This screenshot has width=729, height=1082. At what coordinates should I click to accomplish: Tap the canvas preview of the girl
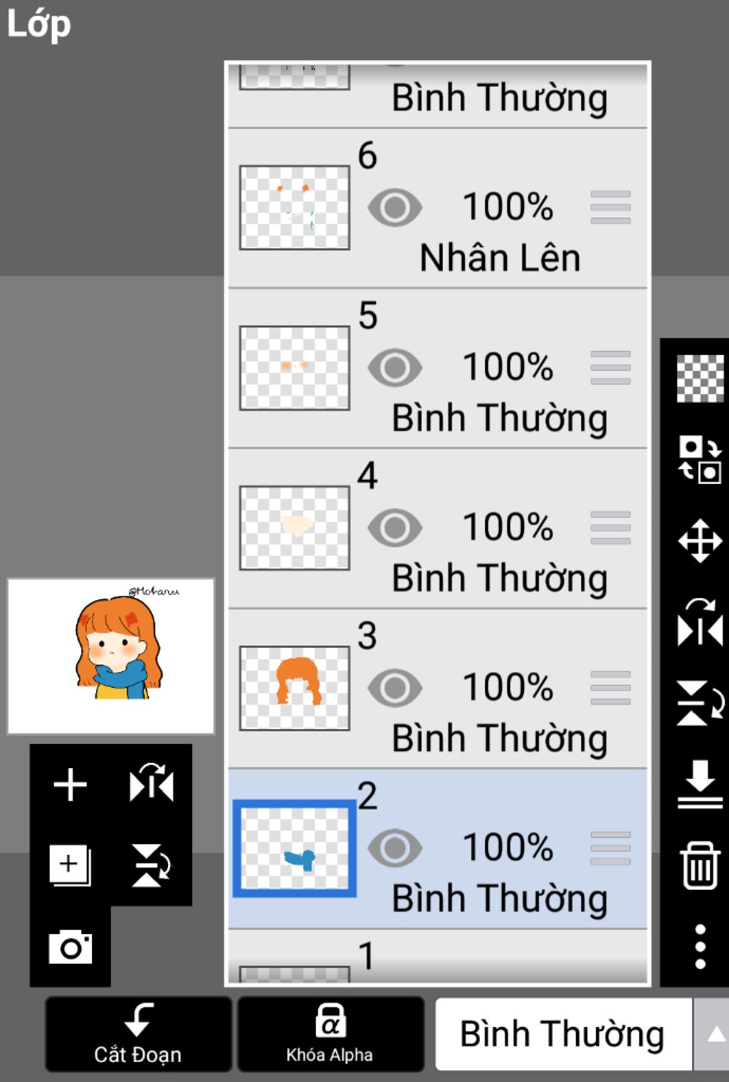pos(110,656)
